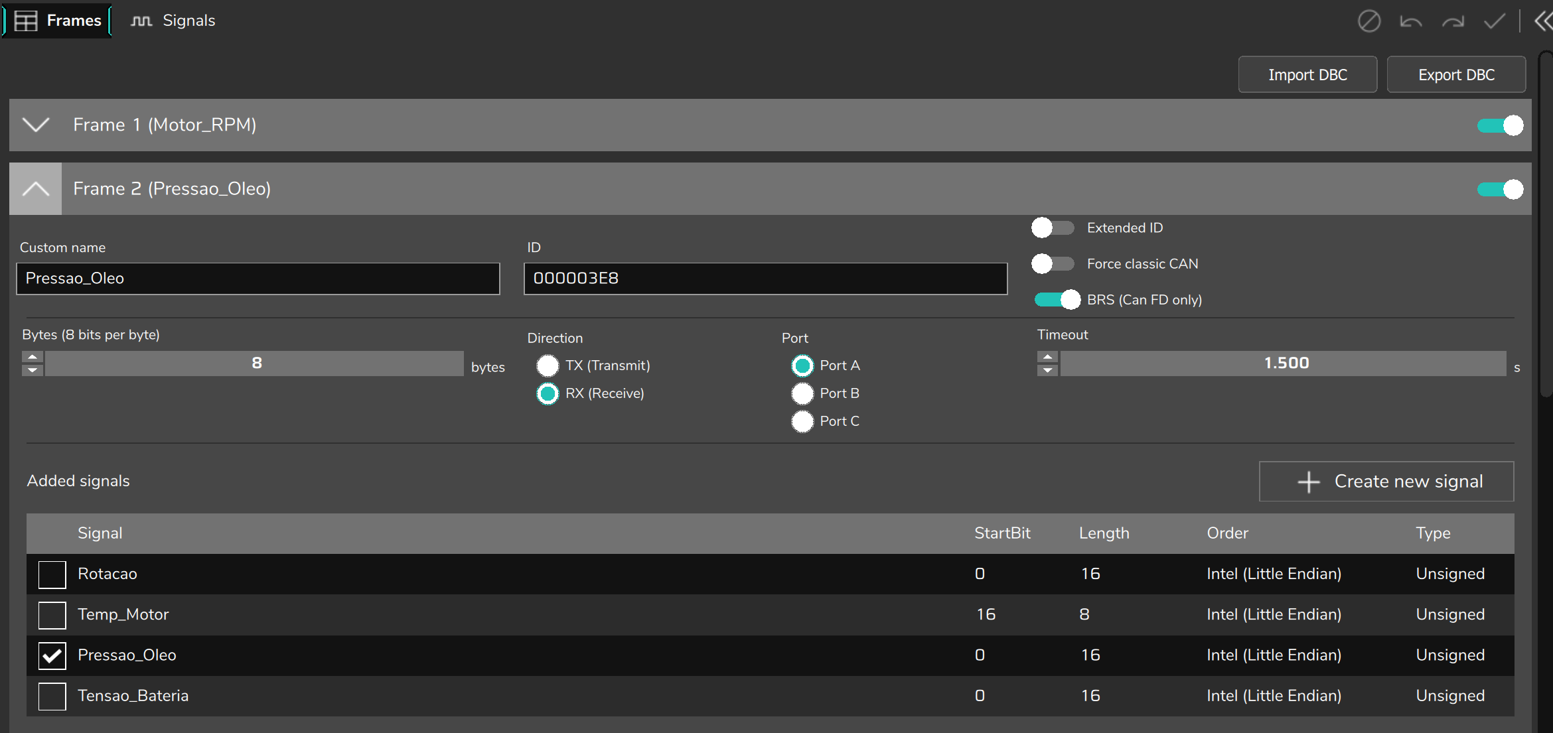The width and height of the screenshot is (1553, 733).
Task: Click Export DBC button
Action: (x=1456, y=74)
